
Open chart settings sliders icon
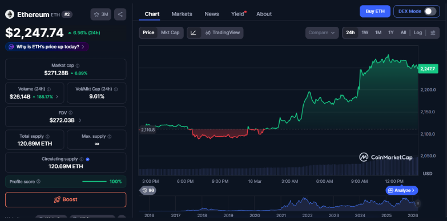(x=433, y=32)
